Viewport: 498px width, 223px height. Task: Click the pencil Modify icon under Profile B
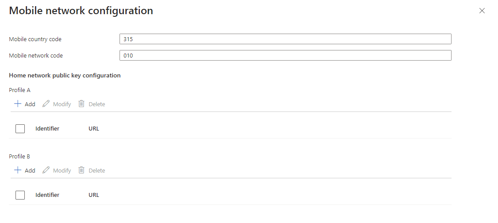point(46,170)
